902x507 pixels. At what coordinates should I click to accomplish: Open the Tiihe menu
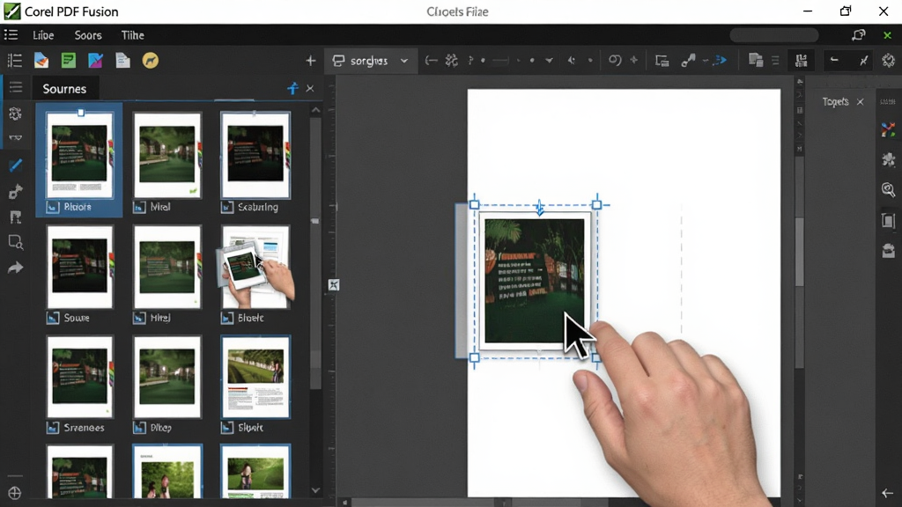(x=132, y=35)
